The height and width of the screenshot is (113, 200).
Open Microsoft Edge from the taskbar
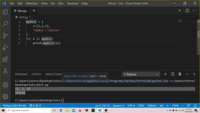pos(61,110)
